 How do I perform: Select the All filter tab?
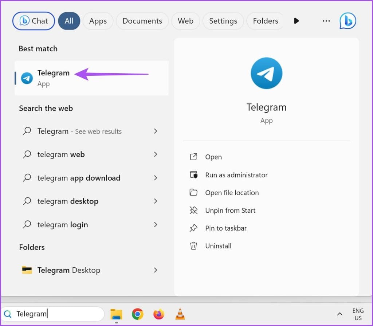click(x=69, y=21)
